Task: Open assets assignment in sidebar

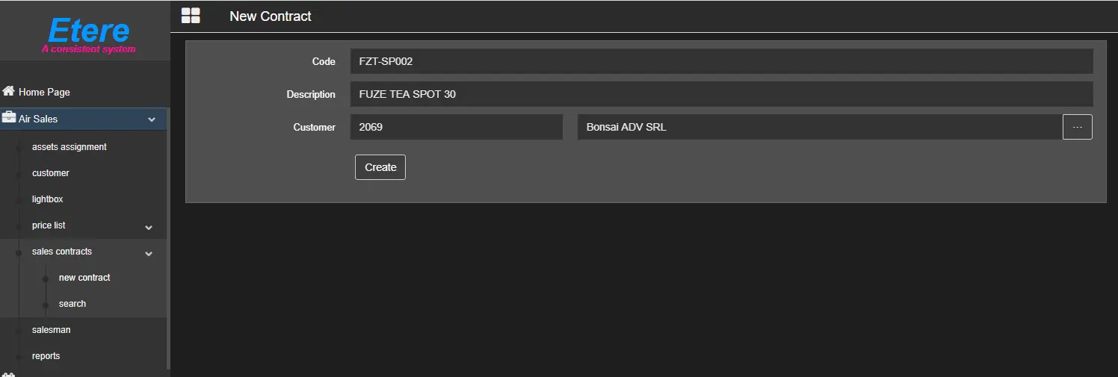Action: tap(69, 147)
